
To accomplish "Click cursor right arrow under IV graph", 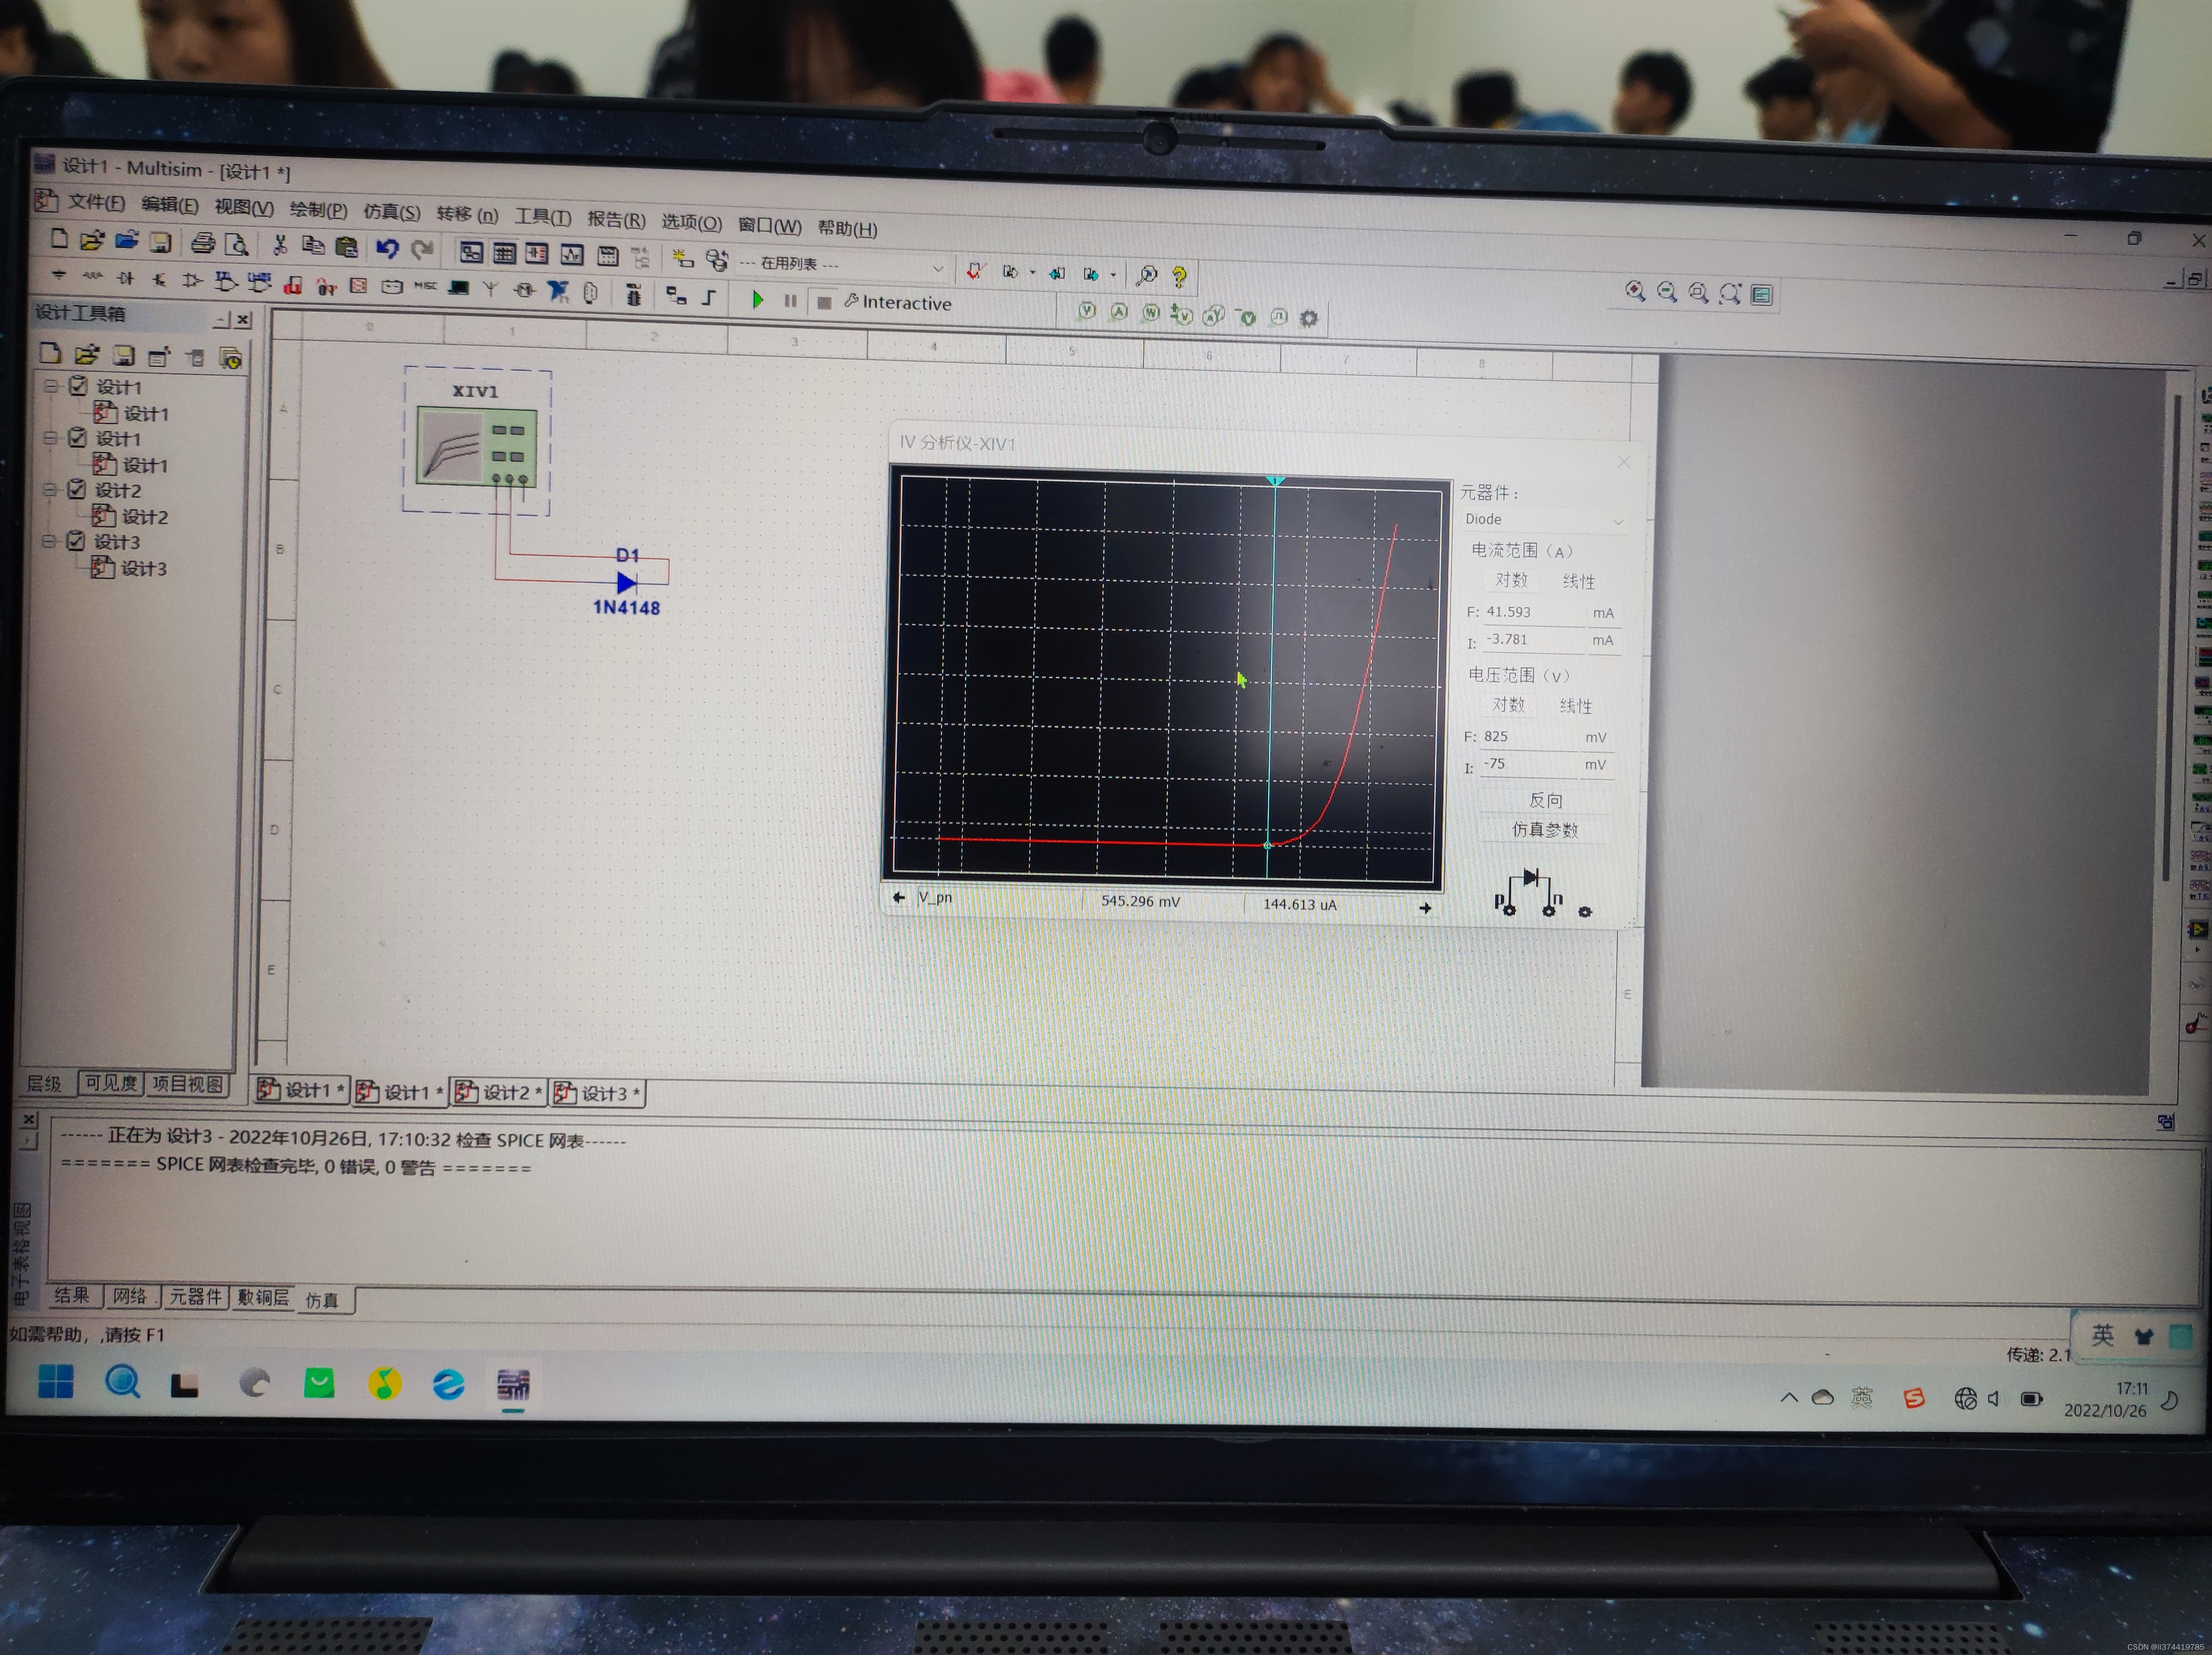I will coord(1425,908).
